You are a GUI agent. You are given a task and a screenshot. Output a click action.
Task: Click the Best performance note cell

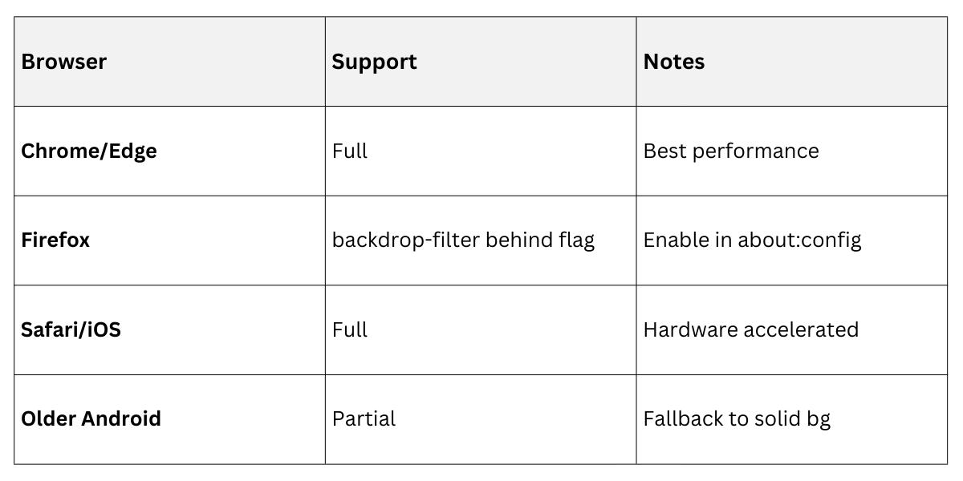click(x=731, y=152)
